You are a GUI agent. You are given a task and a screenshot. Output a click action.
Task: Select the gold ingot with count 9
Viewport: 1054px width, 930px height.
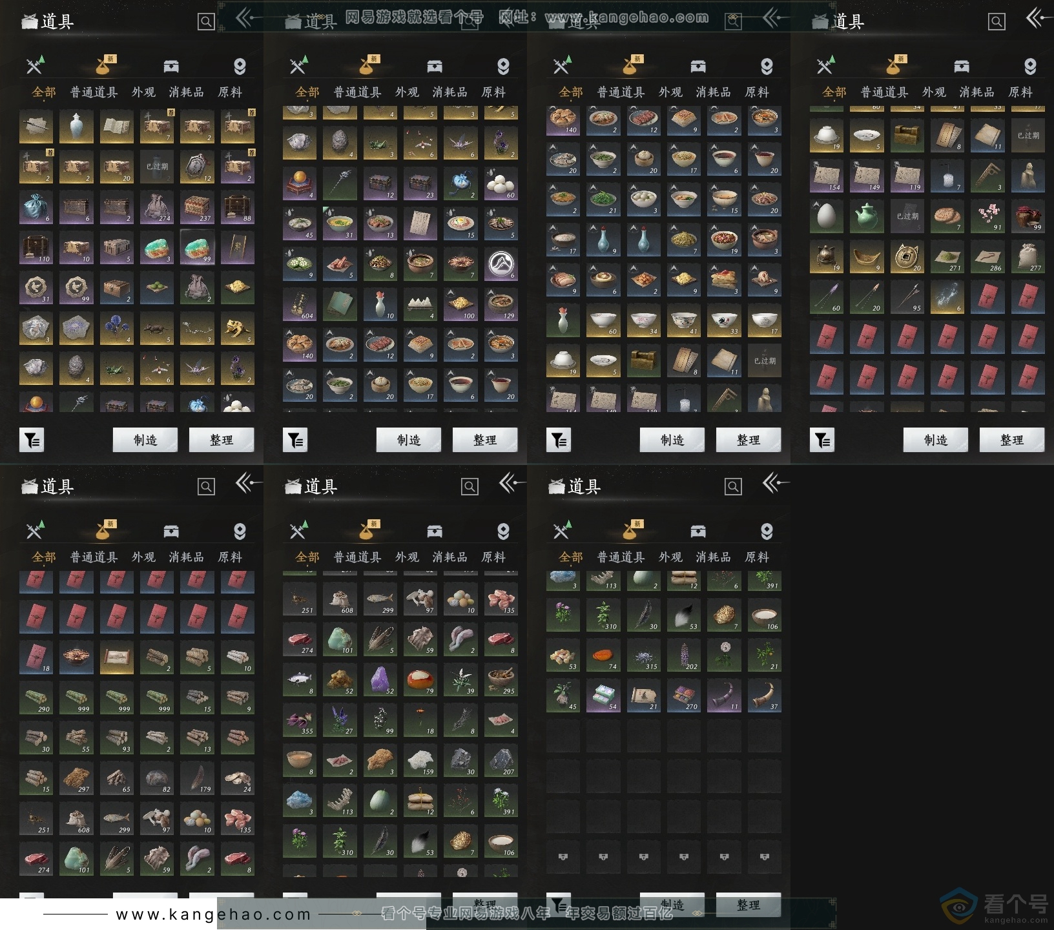point(867,256)
